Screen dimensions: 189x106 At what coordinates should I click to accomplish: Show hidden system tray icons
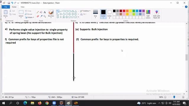click(x=159, y=103)
